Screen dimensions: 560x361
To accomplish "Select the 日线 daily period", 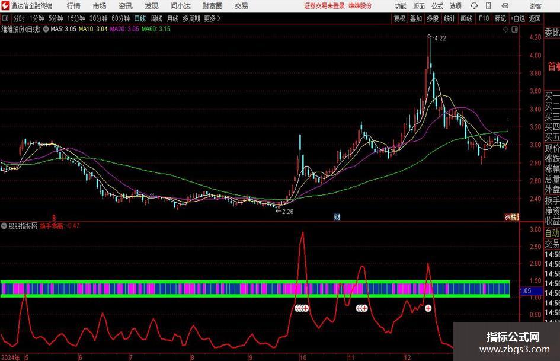I will click(140, 18).
